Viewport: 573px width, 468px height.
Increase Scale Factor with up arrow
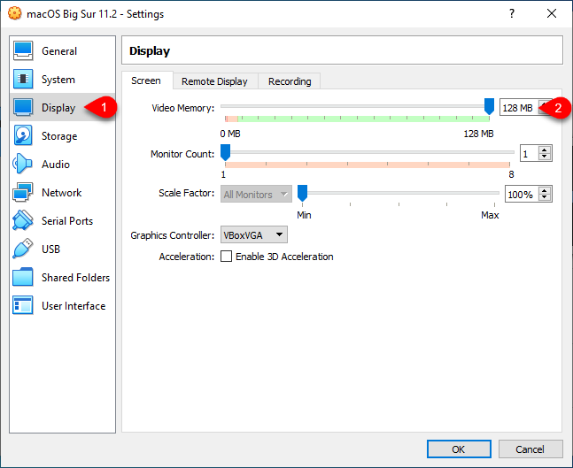pos(545,190)
